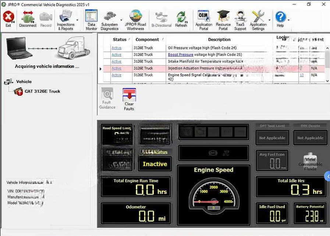
Task: Click the Exit toolbar icon
Action: (x=8, y=19)
